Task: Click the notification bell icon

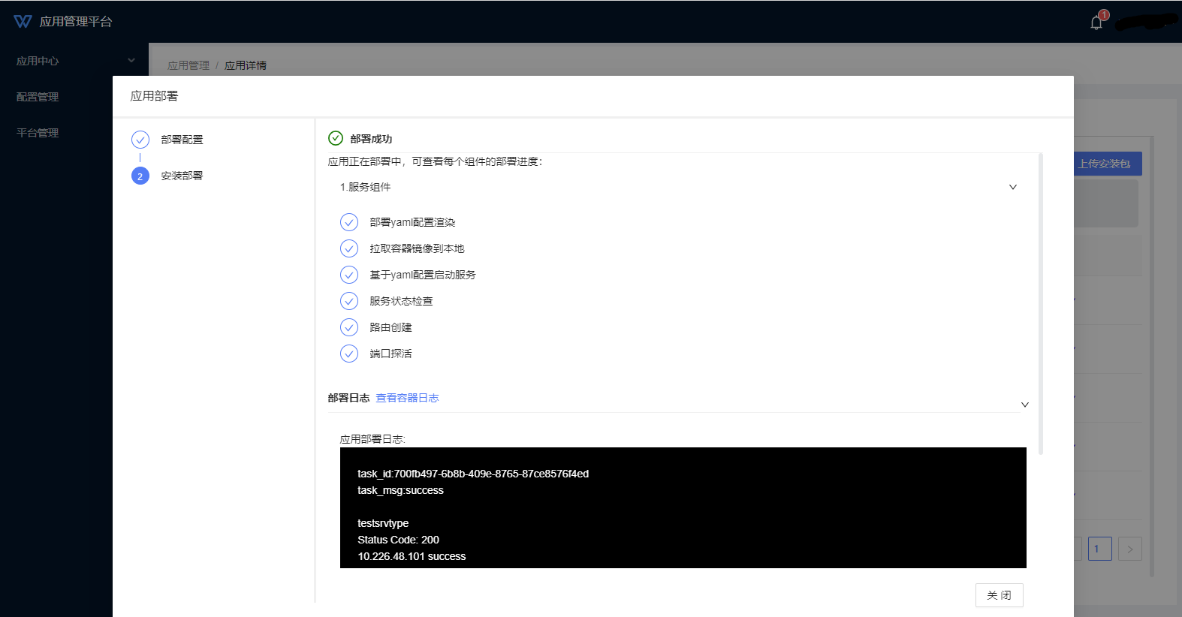Action: [1096, 23]
